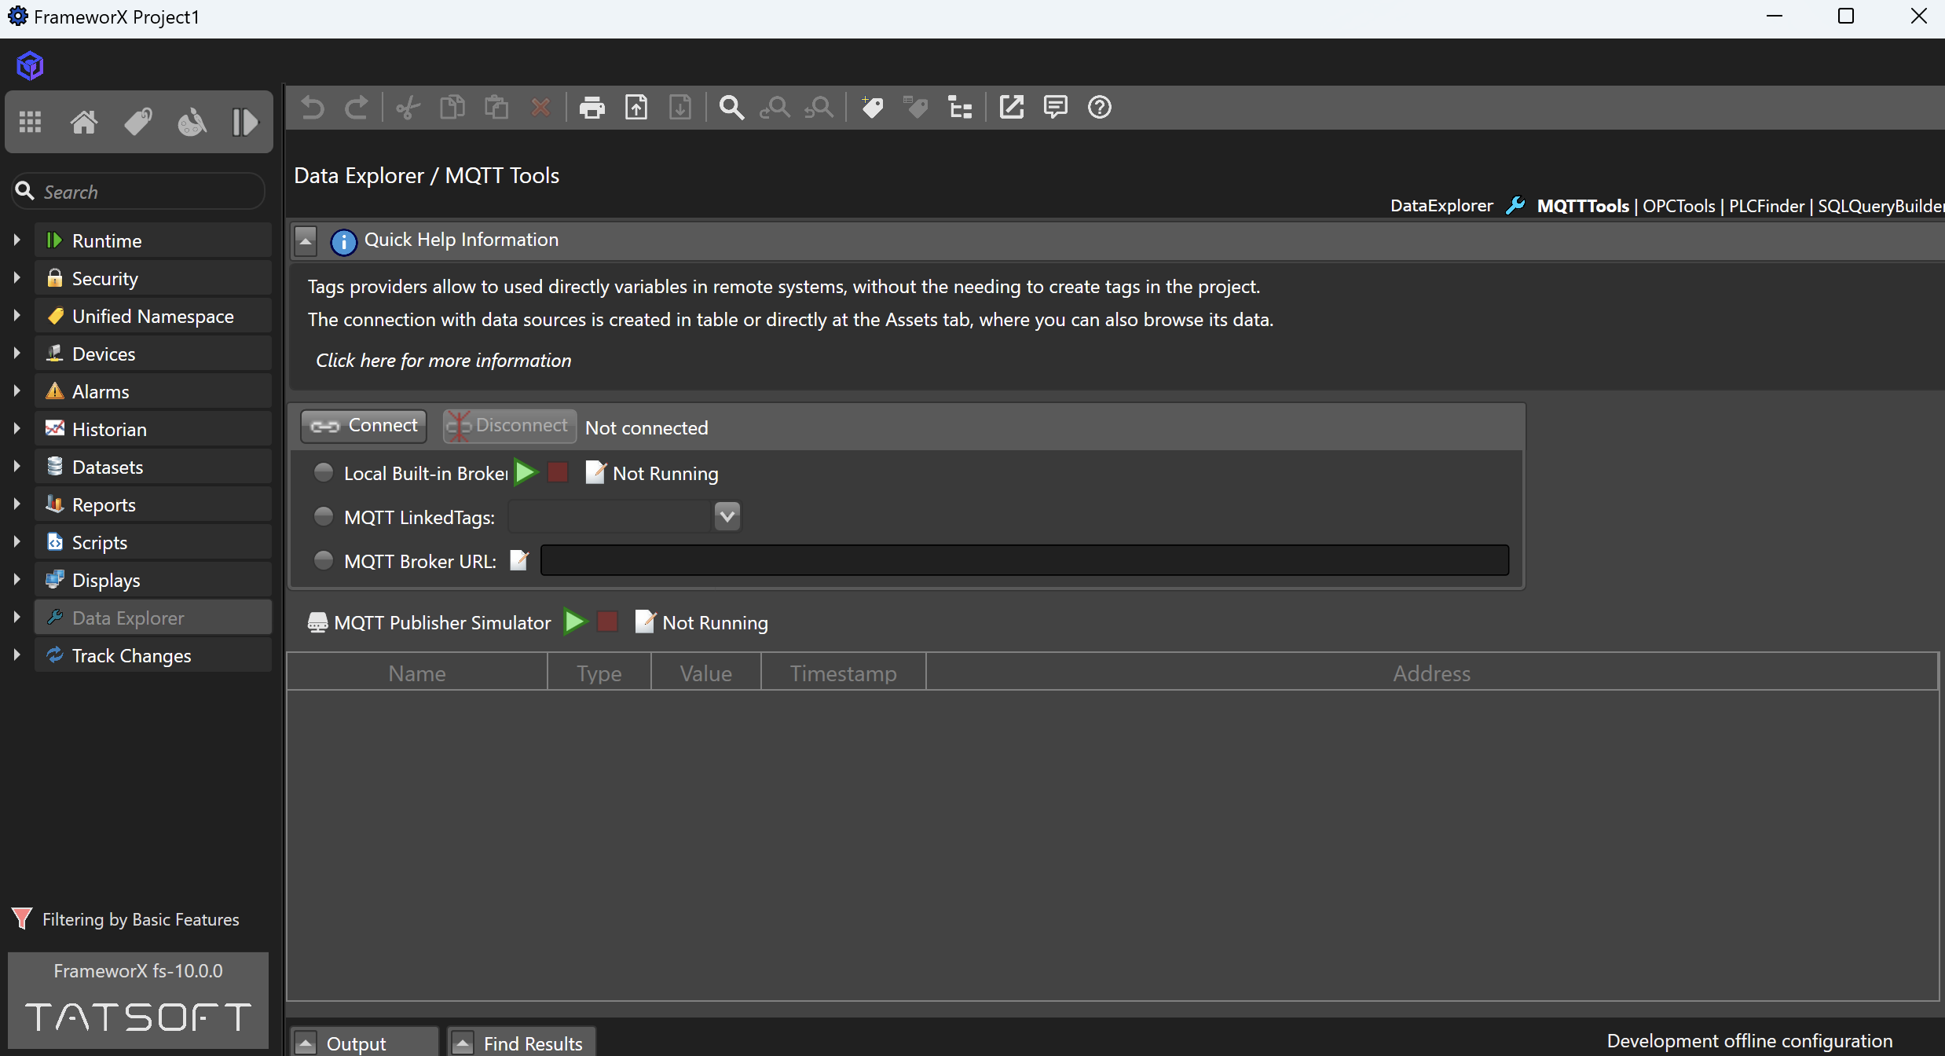
Task: Open the run play icon in navigation bar
Action: point(245,122)
